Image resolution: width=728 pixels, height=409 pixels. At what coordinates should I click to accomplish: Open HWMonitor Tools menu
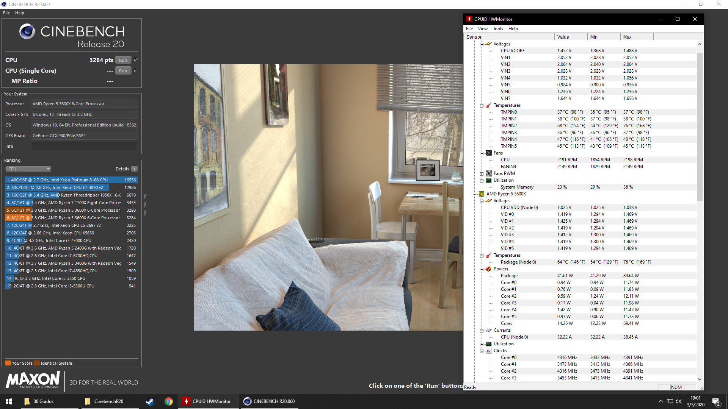tap(498, 29)
